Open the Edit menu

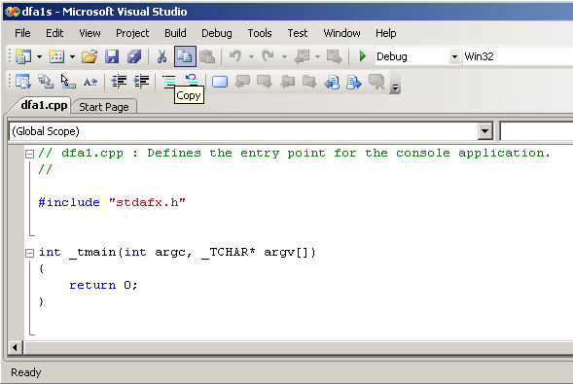point(54,33)
